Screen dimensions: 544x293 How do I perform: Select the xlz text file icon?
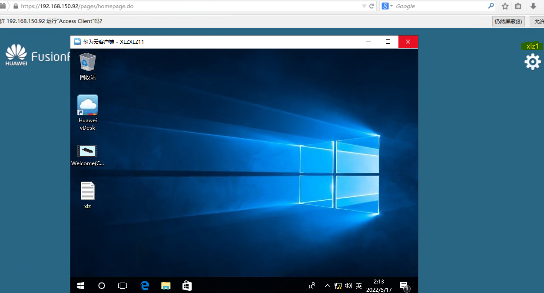[87, 195]
